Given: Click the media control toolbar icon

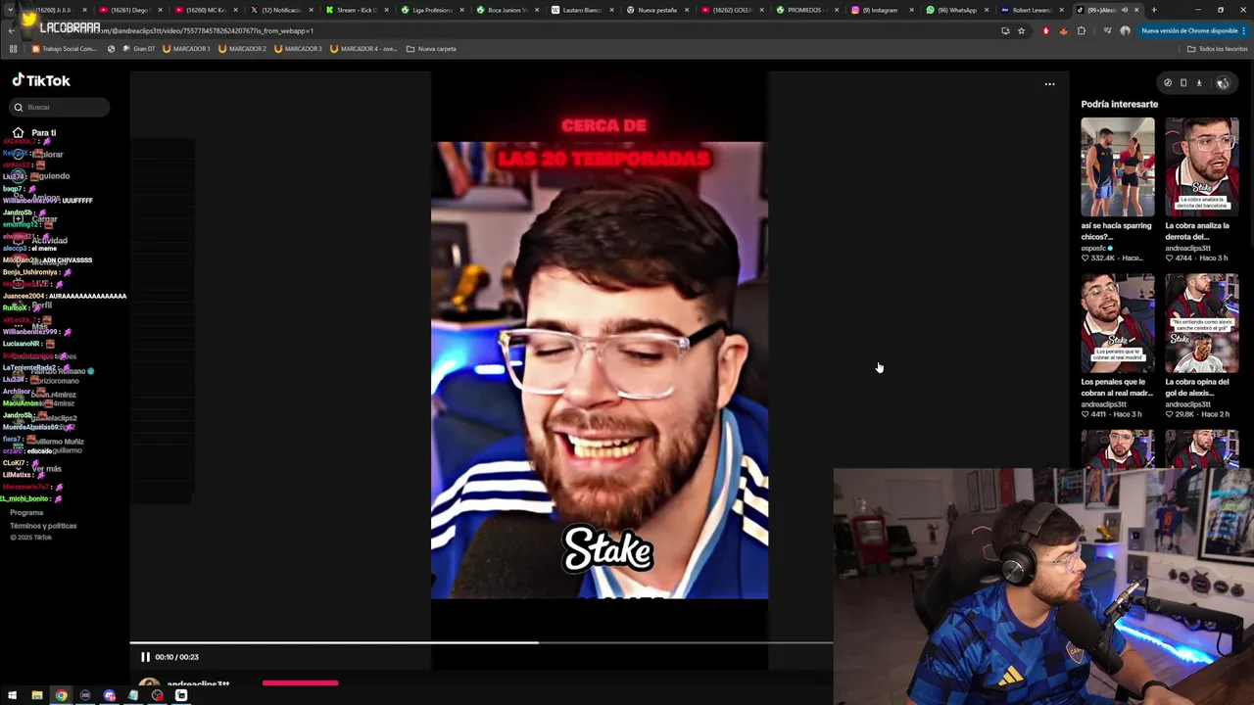Looking at the screenshot, I should pyautogui.click(x=1107, y=30).
